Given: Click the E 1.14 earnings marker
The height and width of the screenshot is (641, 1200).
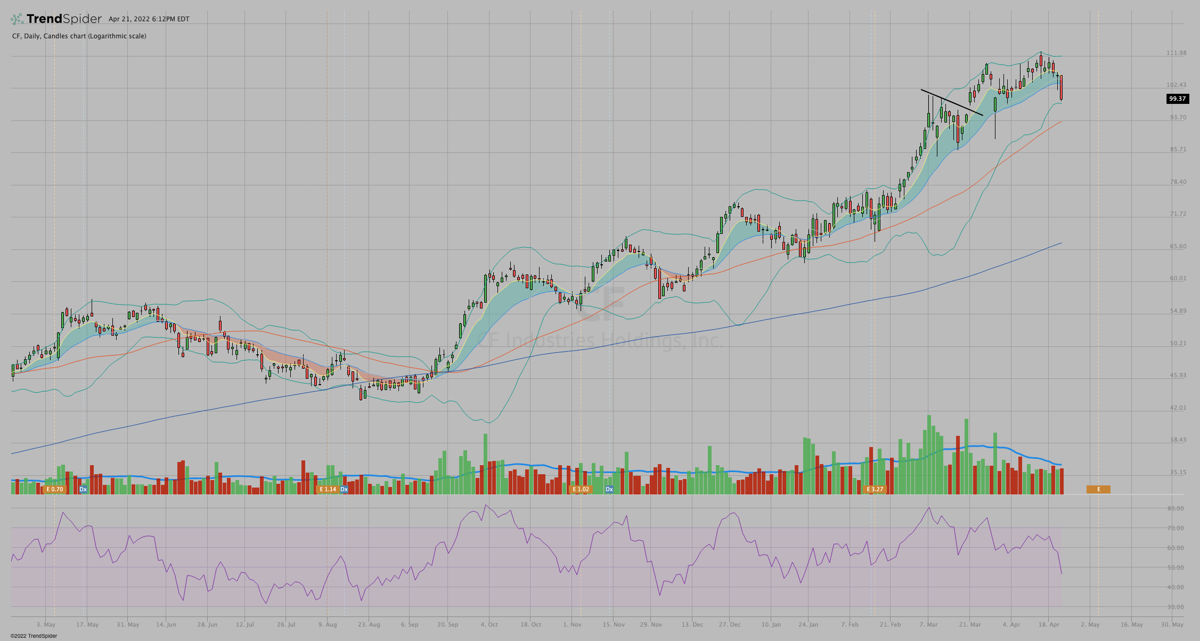Looking at the screenshot, I should click(x=328, y=489).
